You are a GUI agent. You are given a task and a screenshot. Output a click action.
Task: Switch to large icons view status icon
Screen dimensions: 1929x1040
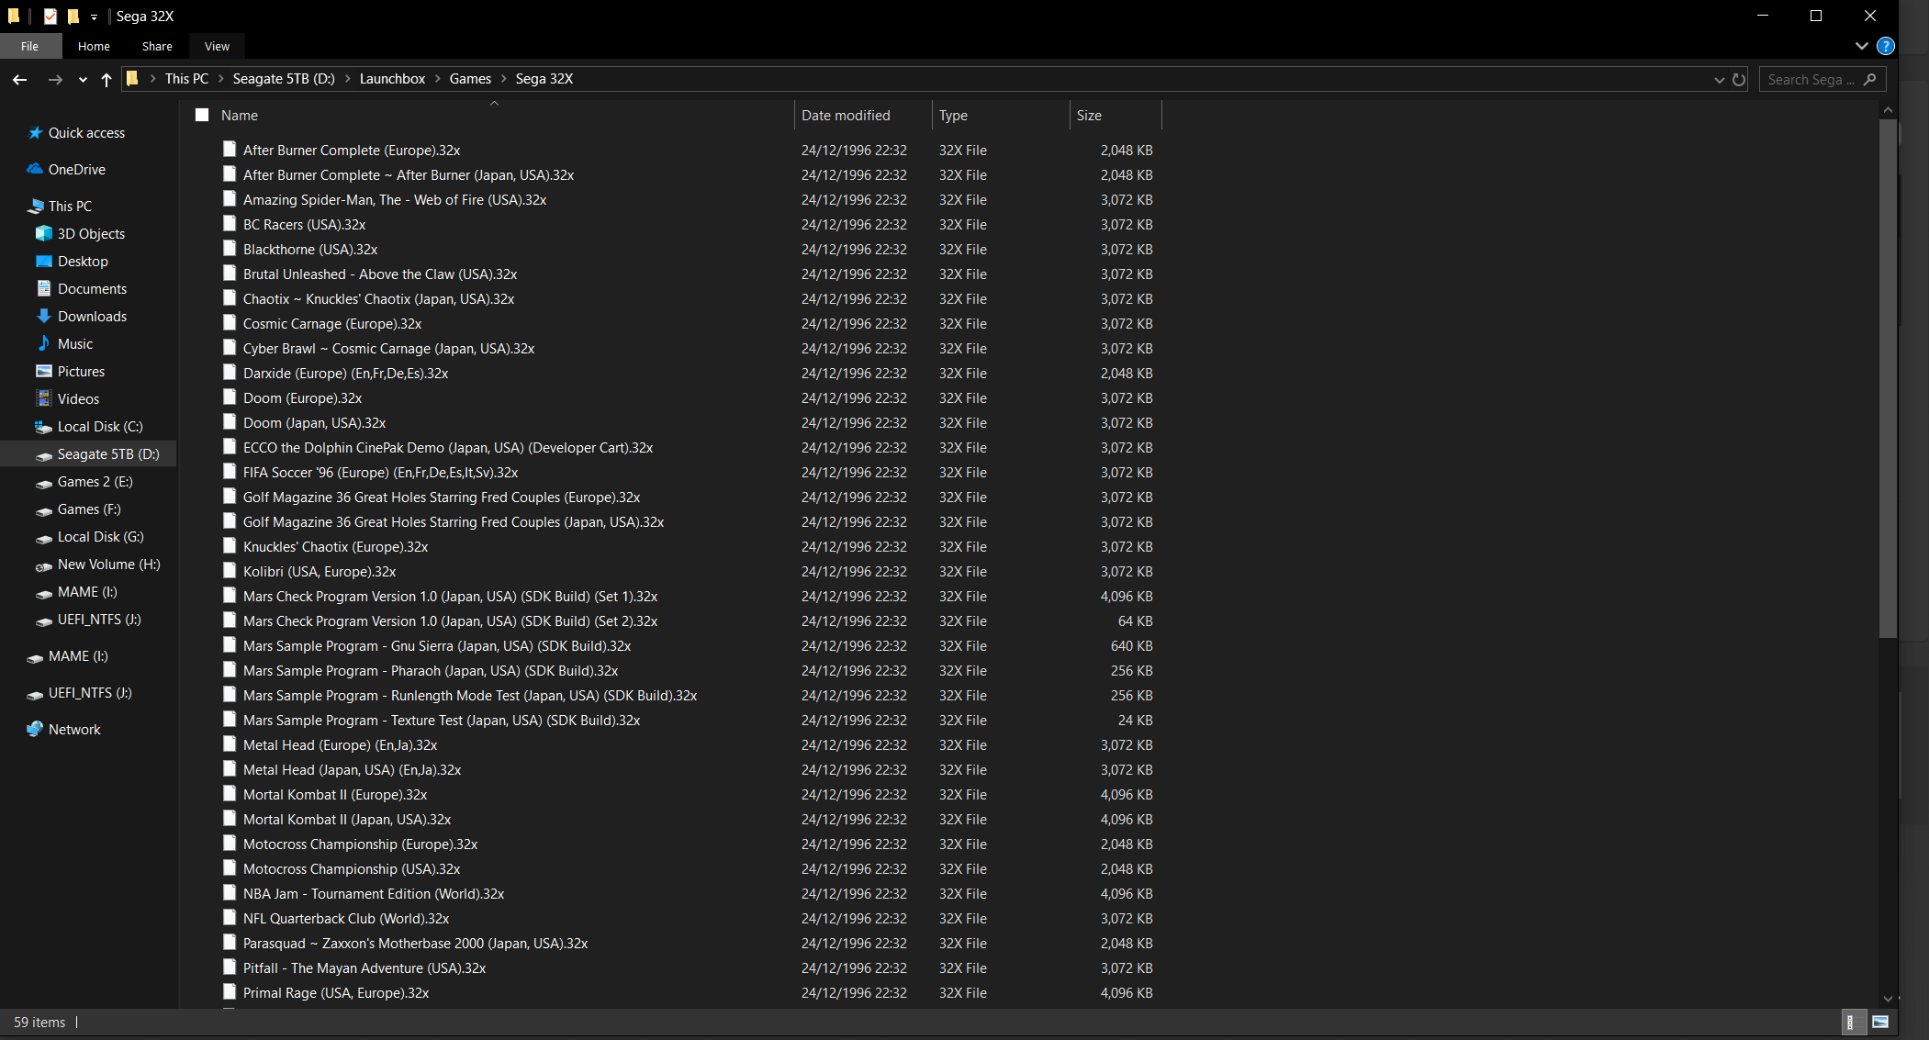(1880, 1022)
